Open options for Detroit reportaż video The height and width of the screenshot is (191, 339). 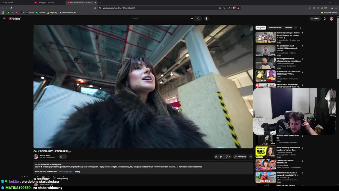click(302, 33)
